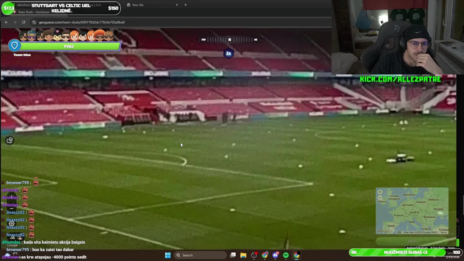The width and height of the screenshot is (464, 261).
Task: Click chat username browser795 at top
Action: (17, 183)
